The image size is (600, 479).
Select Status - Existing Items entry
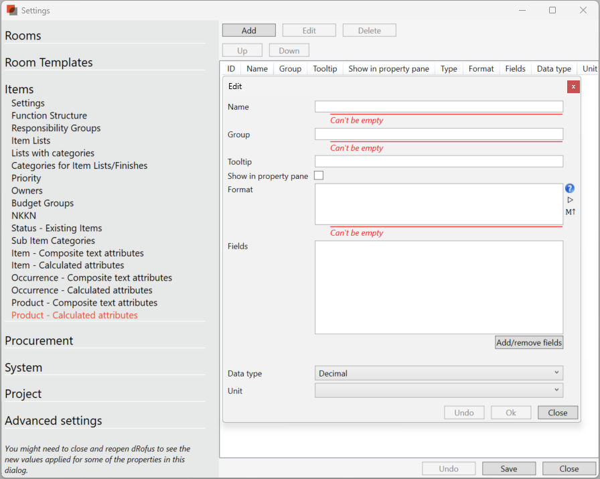coord(56,228)
